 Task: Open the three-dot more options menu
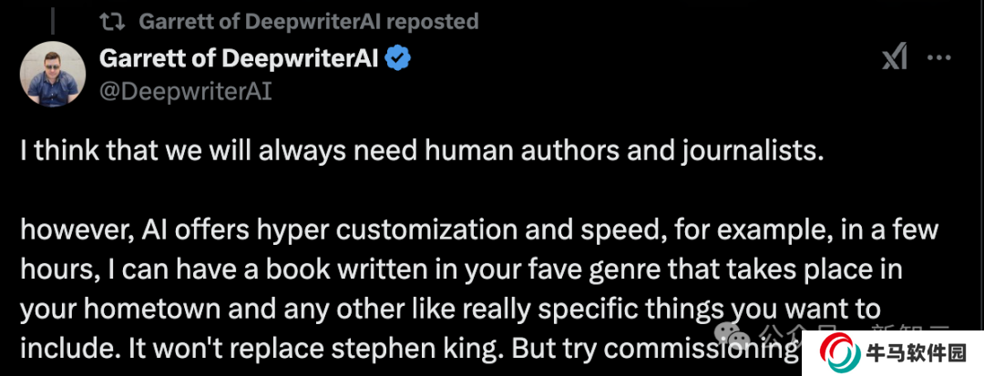pyautogui.click(x=938, y=59)
